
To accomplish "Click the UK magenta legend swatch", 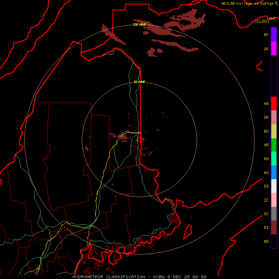I will 274,49.
